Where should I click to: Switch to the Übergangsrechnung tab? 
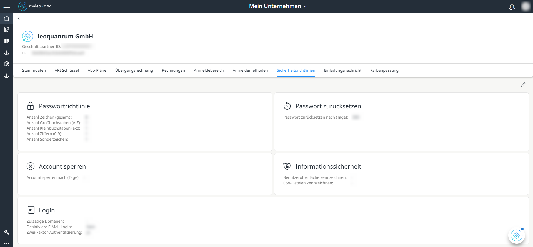[134, 70]
